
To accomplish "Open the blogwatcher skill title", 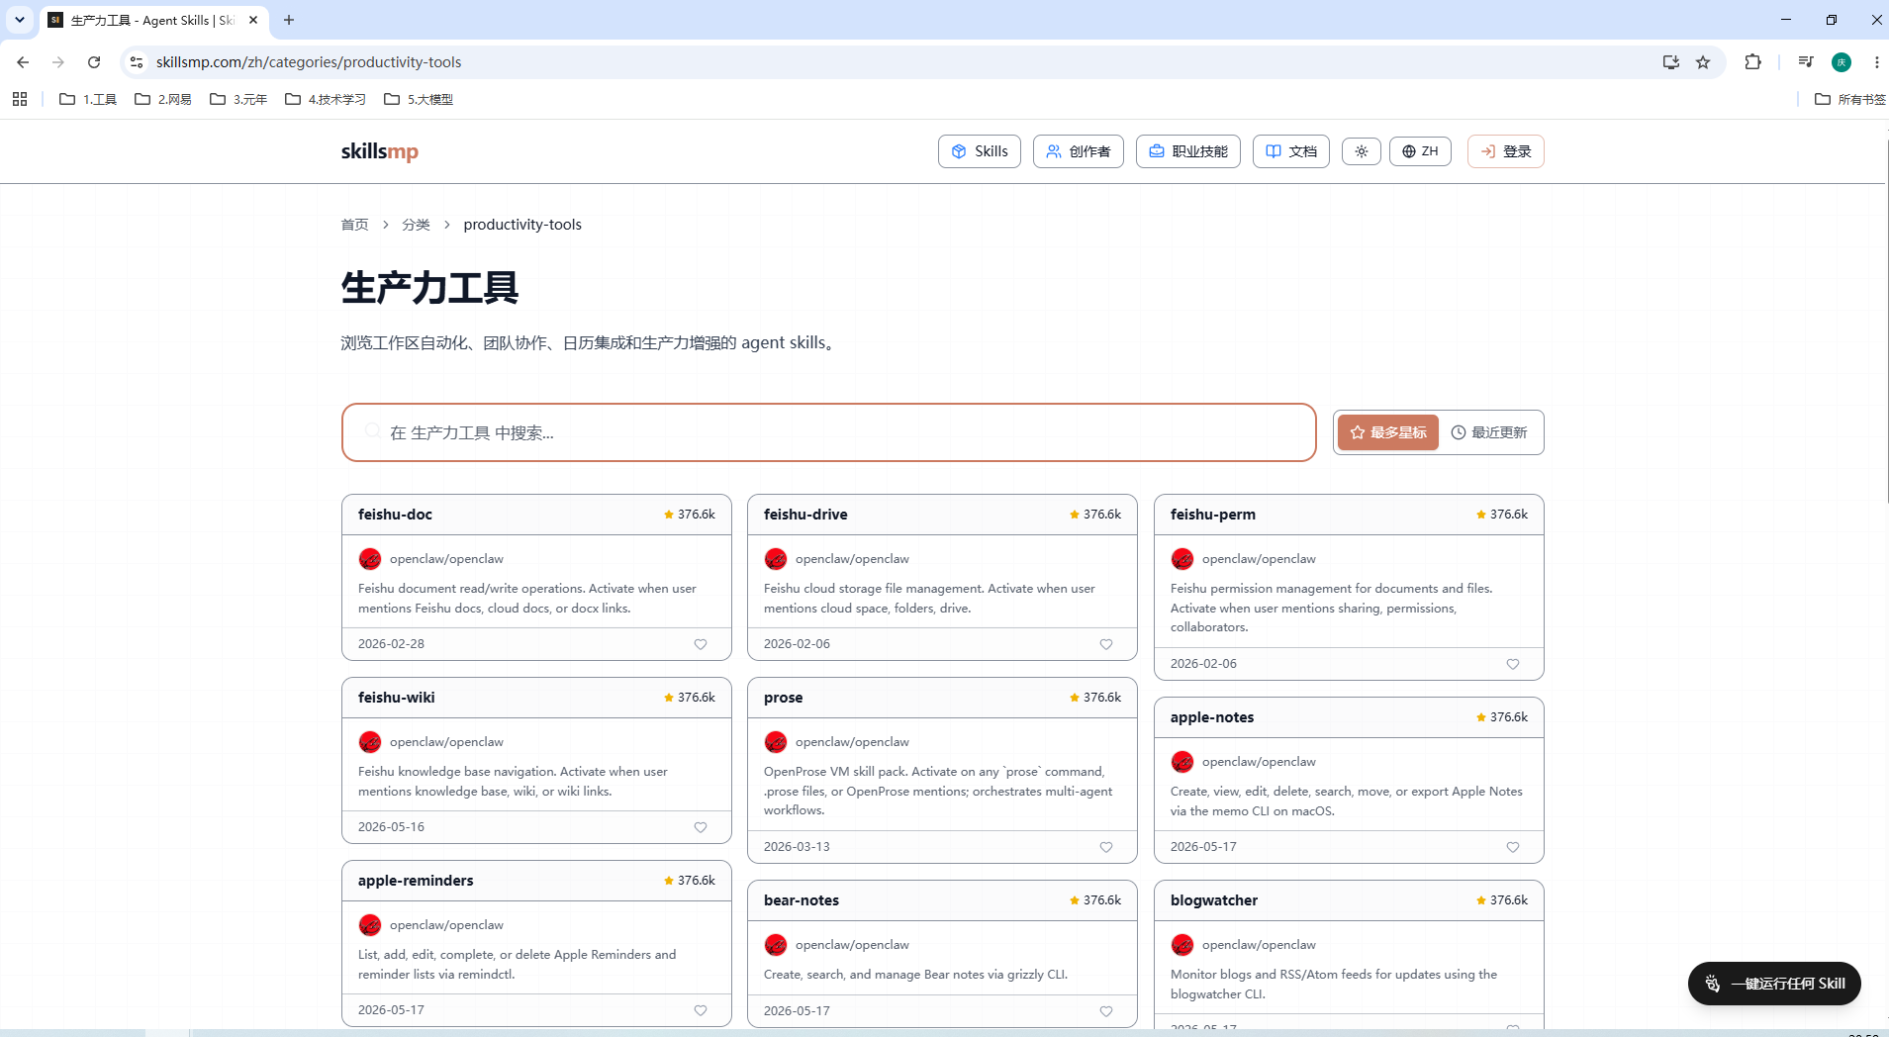I will pyautogui.click(x=1214, y=900).
